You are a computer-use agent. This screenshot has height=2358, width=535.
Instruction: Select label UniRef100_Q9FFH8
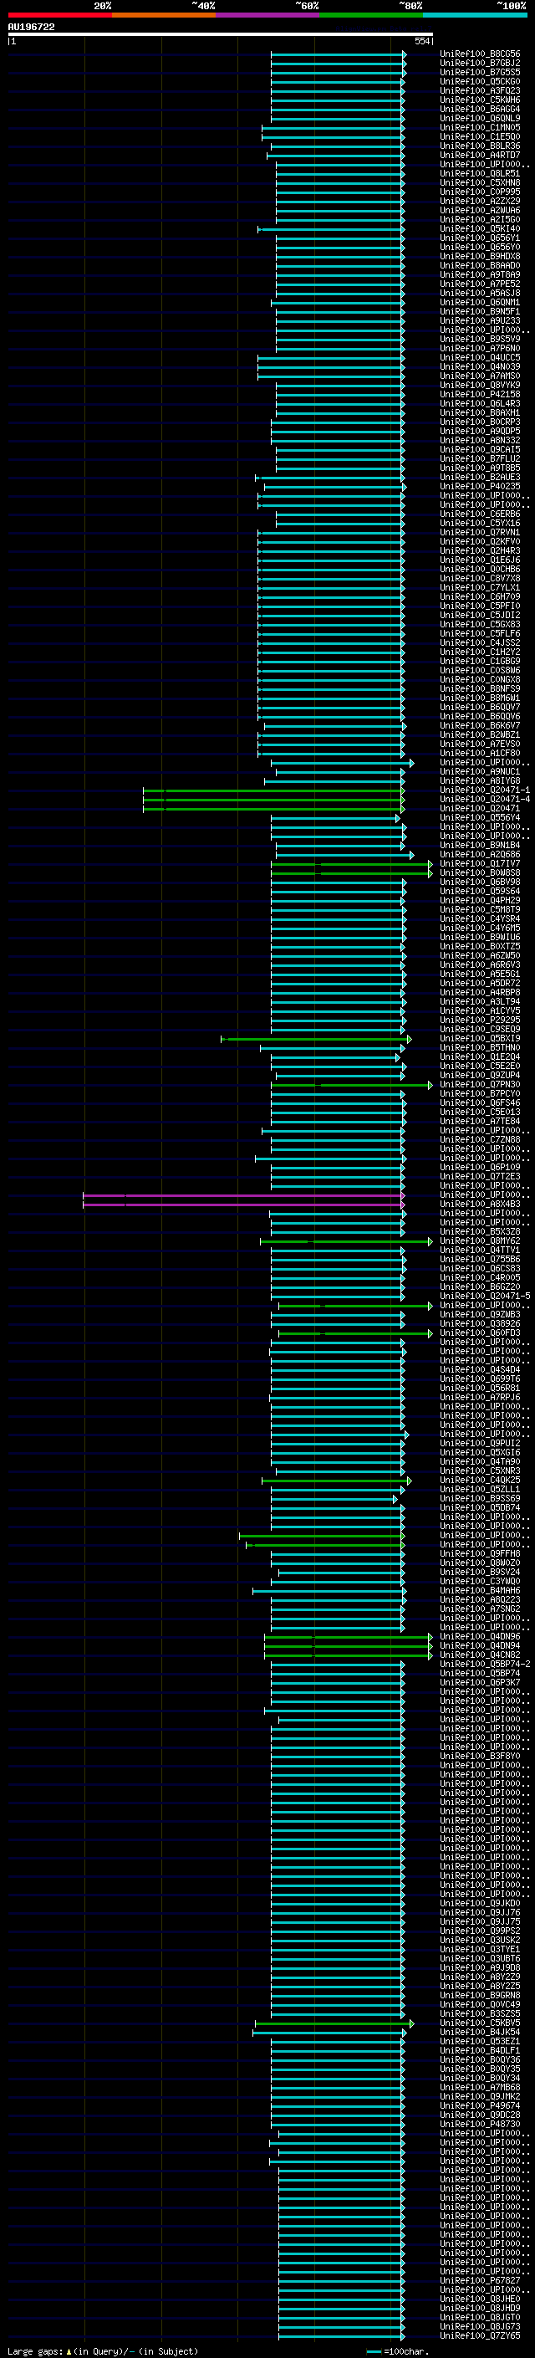tap(479, 1553)
